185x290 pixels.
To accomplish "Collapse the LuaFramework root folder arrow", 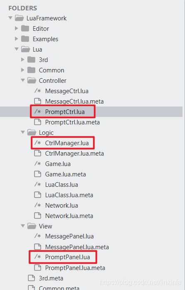I will 10,18.
